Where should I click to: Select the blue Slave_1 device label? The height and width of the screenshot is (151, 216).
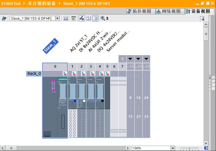coord(51,46)
